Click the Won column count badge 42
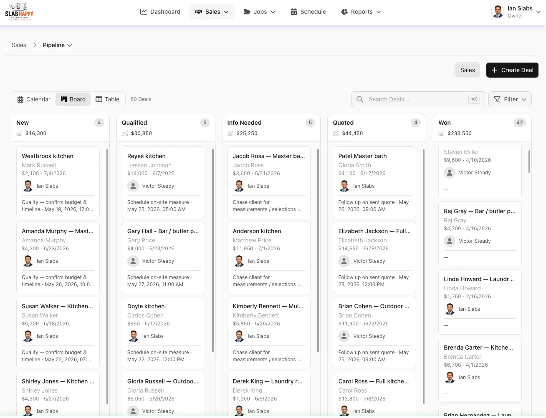The image size is (546, 418). (x=520, y=123)
